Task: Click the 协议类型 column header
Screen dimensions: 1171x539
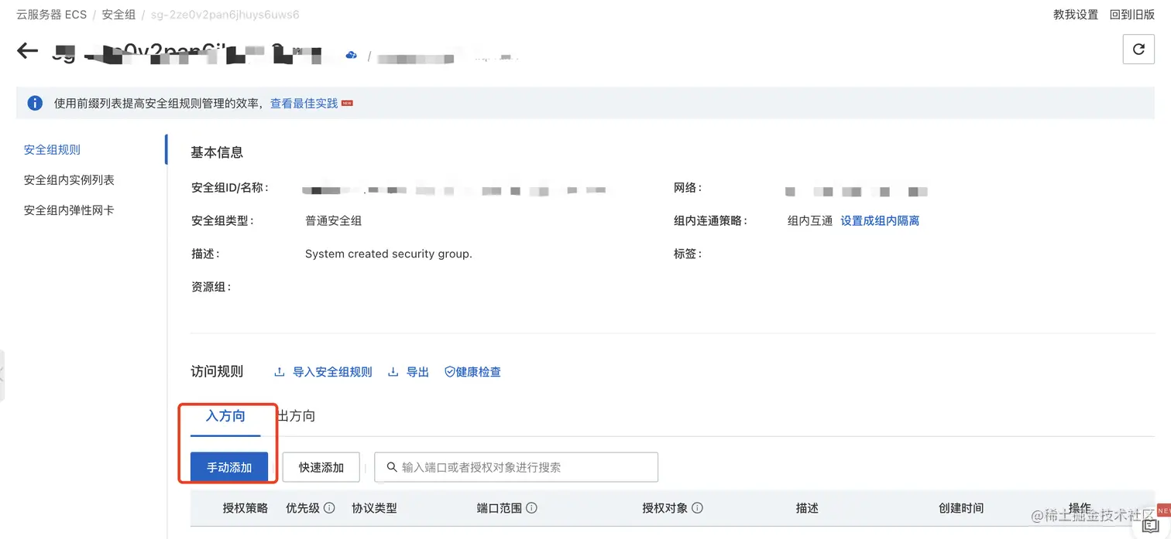Action: (374, 508)
